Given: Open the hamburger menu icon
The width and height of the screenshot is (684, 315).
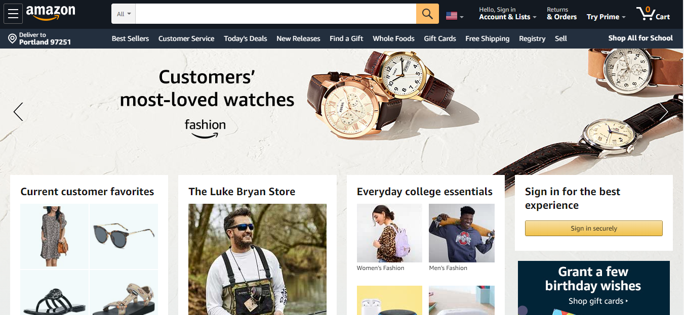Looking at the screenshot, I should point(13,14).
